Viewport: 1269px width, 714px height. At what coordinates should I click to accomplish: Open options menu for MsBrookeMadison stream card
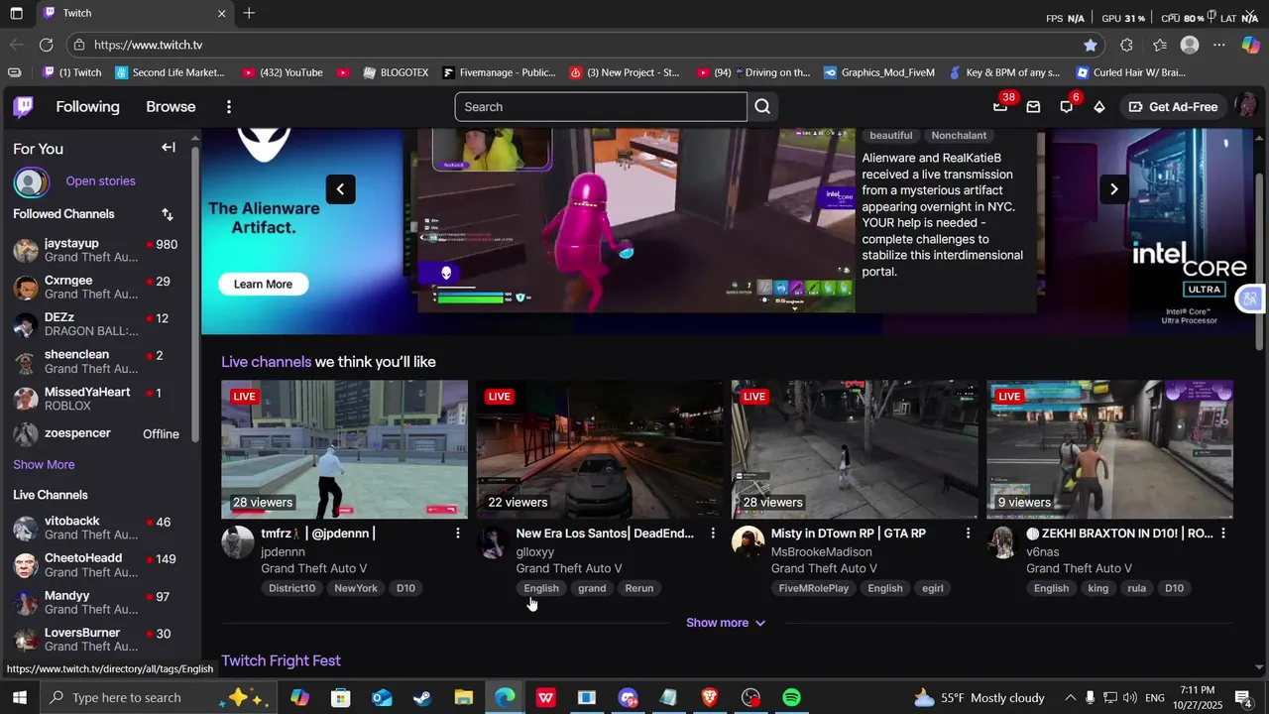(968, 534)
